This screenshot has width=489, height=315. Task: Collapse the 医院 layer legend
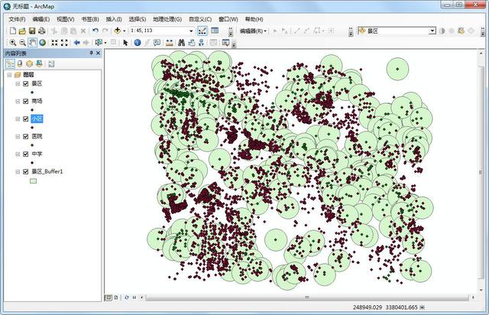point(18,136)
